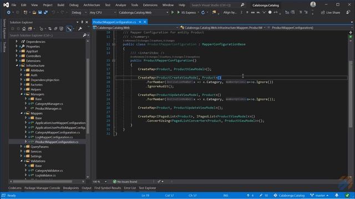The height and width of the screenshot is (199, 355).
Task: Open the Edit menu
Action: click(x=23, y=5)
